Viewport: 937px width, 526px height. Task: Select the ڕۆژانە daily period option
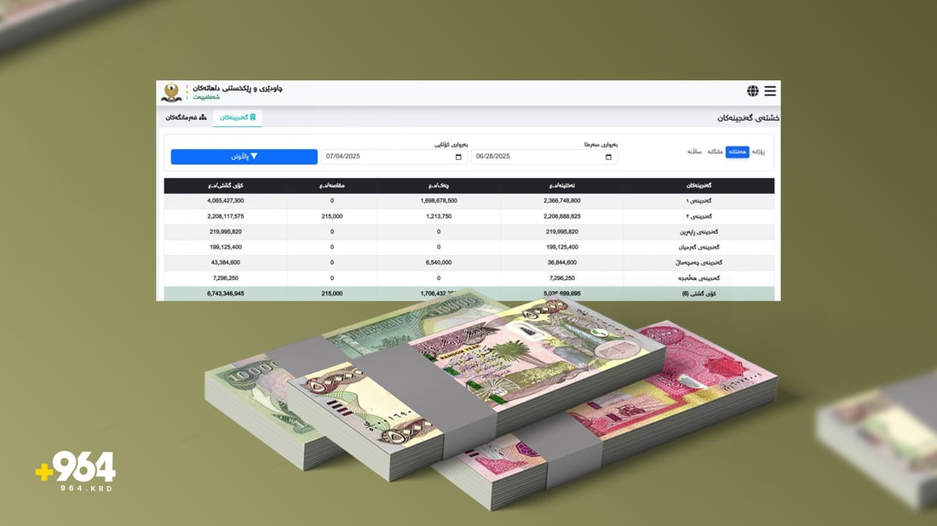click(x=757, y=152)
